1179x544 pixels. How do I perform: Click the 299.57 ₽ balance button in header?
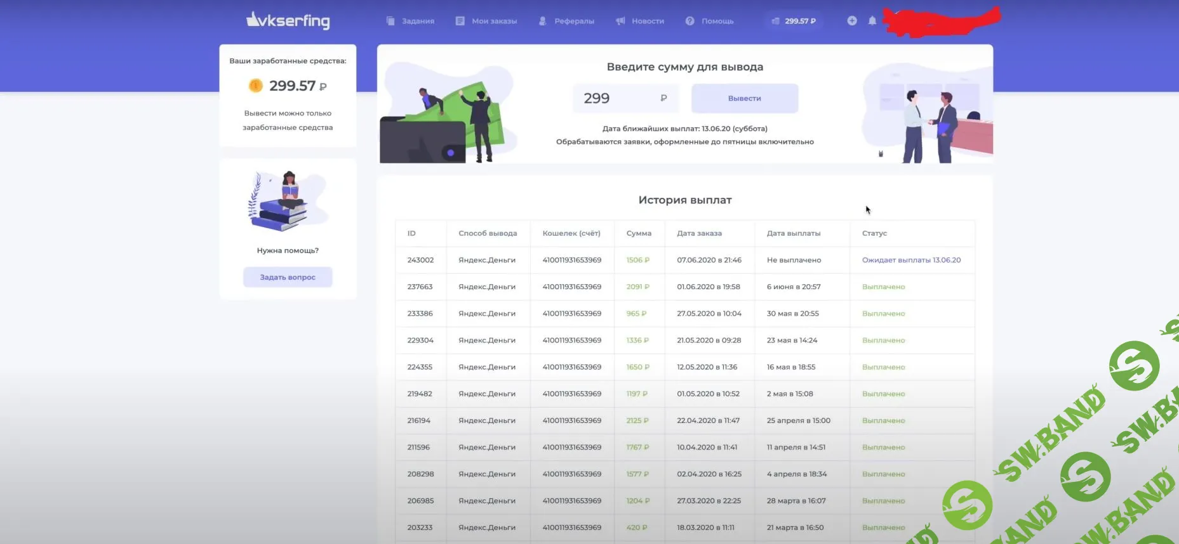pos(794,21)
